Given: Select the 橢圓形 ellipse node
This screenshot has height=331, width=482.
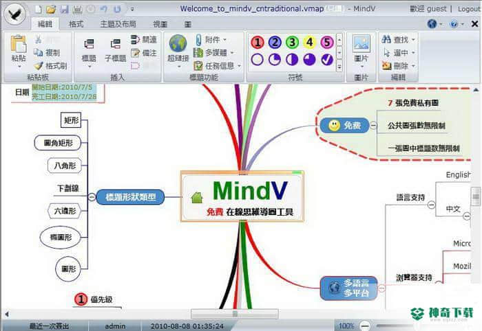Looking at the screenshot, I should click(61, 237).
